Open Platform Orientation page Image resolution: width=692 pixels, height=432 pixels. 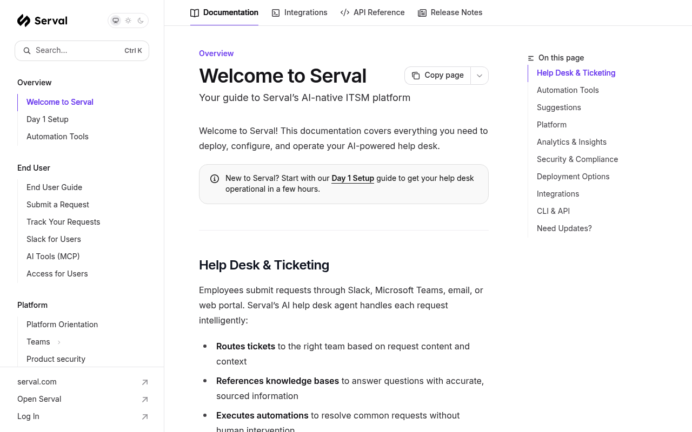point(62,325)
